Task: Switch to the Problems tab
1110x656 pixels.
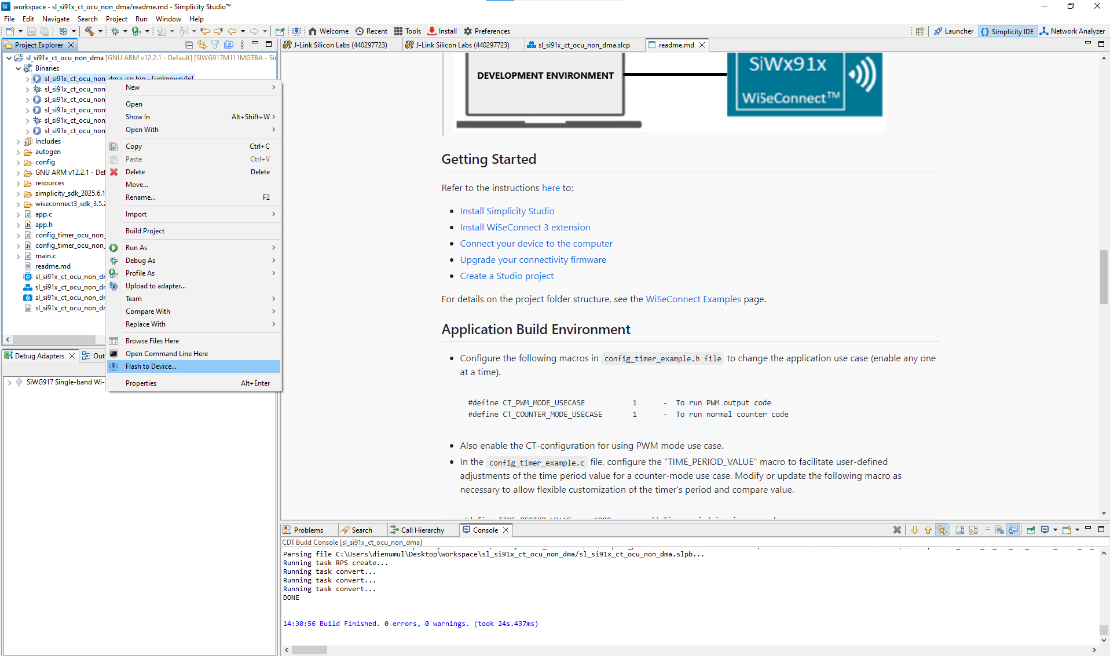Action: [x=308, y=530]
